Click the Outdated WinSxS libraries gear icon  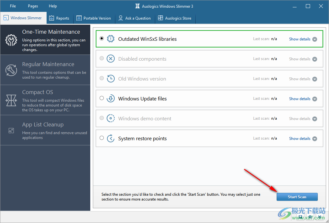coord(111,39)
